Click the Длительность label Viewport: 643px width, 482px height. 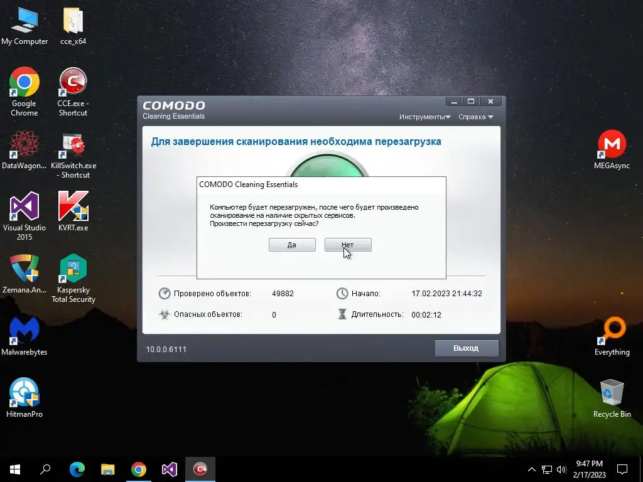click(x=377, y=314)
